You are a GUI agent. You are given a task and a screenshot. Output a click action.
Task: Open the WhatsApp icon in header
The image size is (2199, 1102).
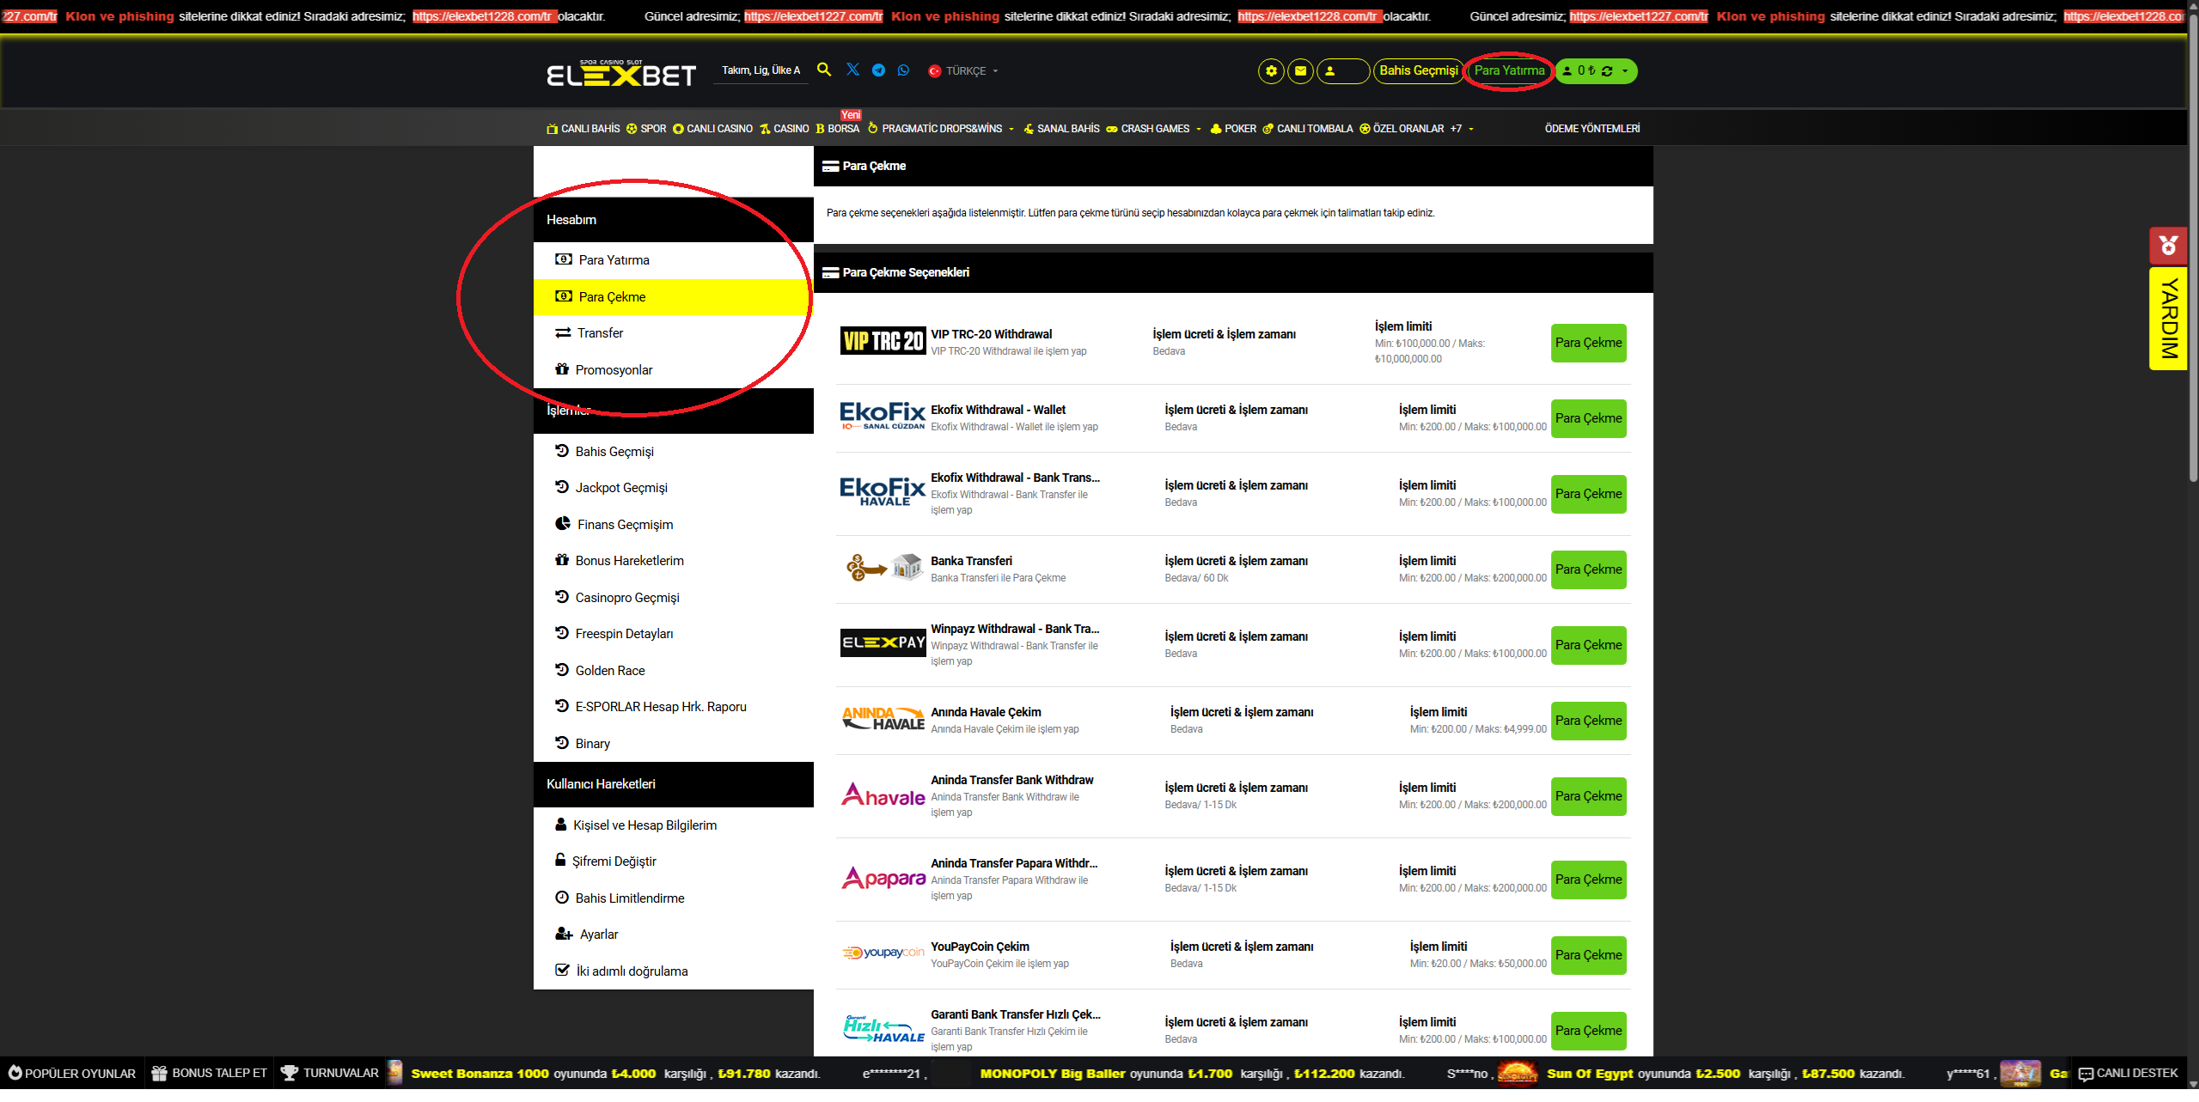pos(903,70)
